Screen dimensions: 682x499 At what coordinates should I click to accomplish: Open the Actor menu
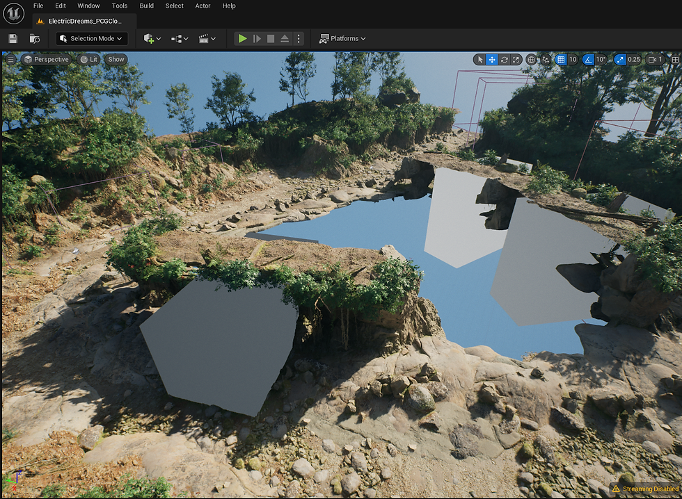[x=203, y=6]
